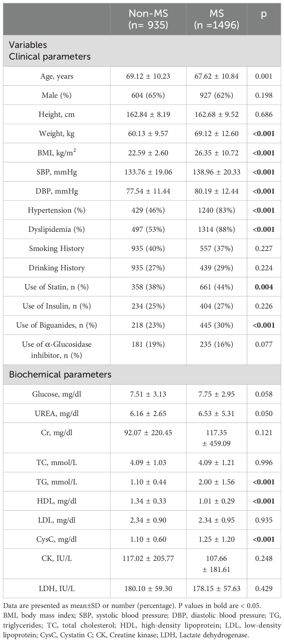Click the bold 0.004 p value
Viewport: 284px width, 642px height.
[x=264, y=287]
